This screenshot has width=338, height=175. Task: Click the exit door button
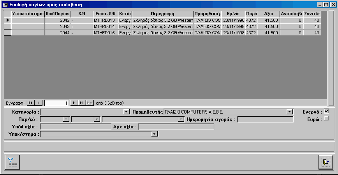click(x=326, y=161)
